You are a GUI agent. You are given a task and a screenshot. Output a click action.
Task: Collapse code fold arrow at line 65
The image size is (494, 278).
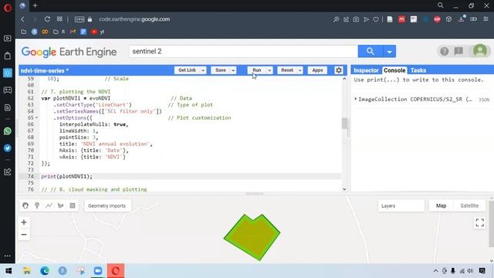[x=36, y=118]
